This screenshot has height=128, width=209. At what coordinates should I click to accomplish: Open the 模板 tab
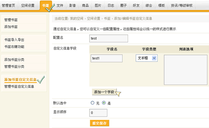[161, 5]
